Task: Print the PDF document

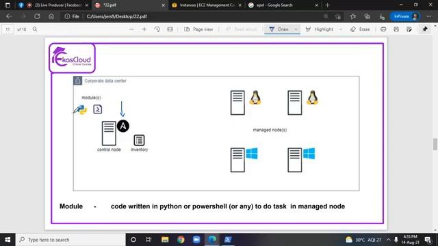Action: [383, 29]
